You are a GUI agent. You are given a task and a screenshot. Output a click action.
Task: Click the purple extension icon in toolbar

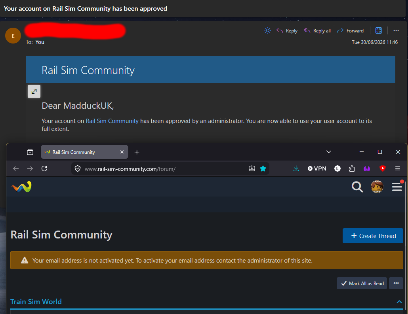point(367,168)
